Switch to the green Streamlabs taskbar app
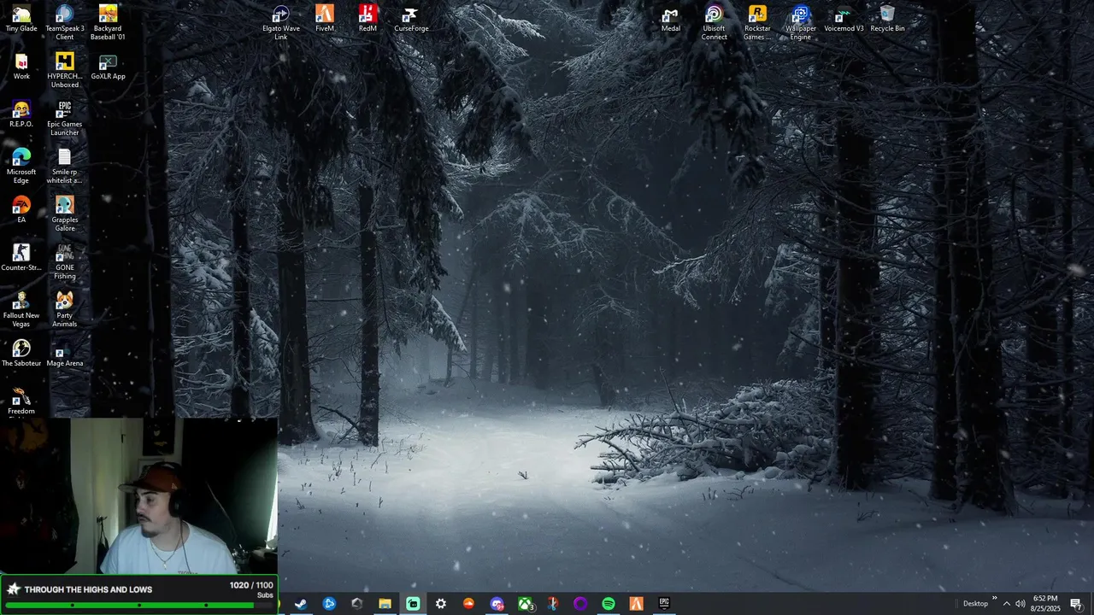This screenshot has width=1094, height=615. [x=413, y=604]
